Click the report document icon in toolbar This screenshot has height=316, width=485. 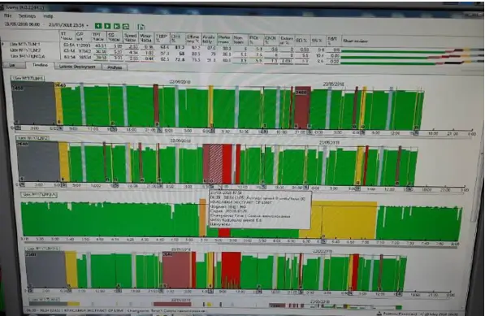141,27
